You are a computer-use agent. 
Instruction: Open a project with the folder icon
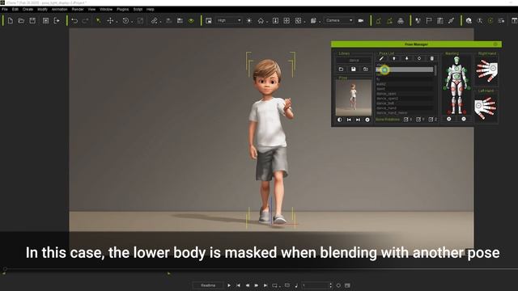21,21
